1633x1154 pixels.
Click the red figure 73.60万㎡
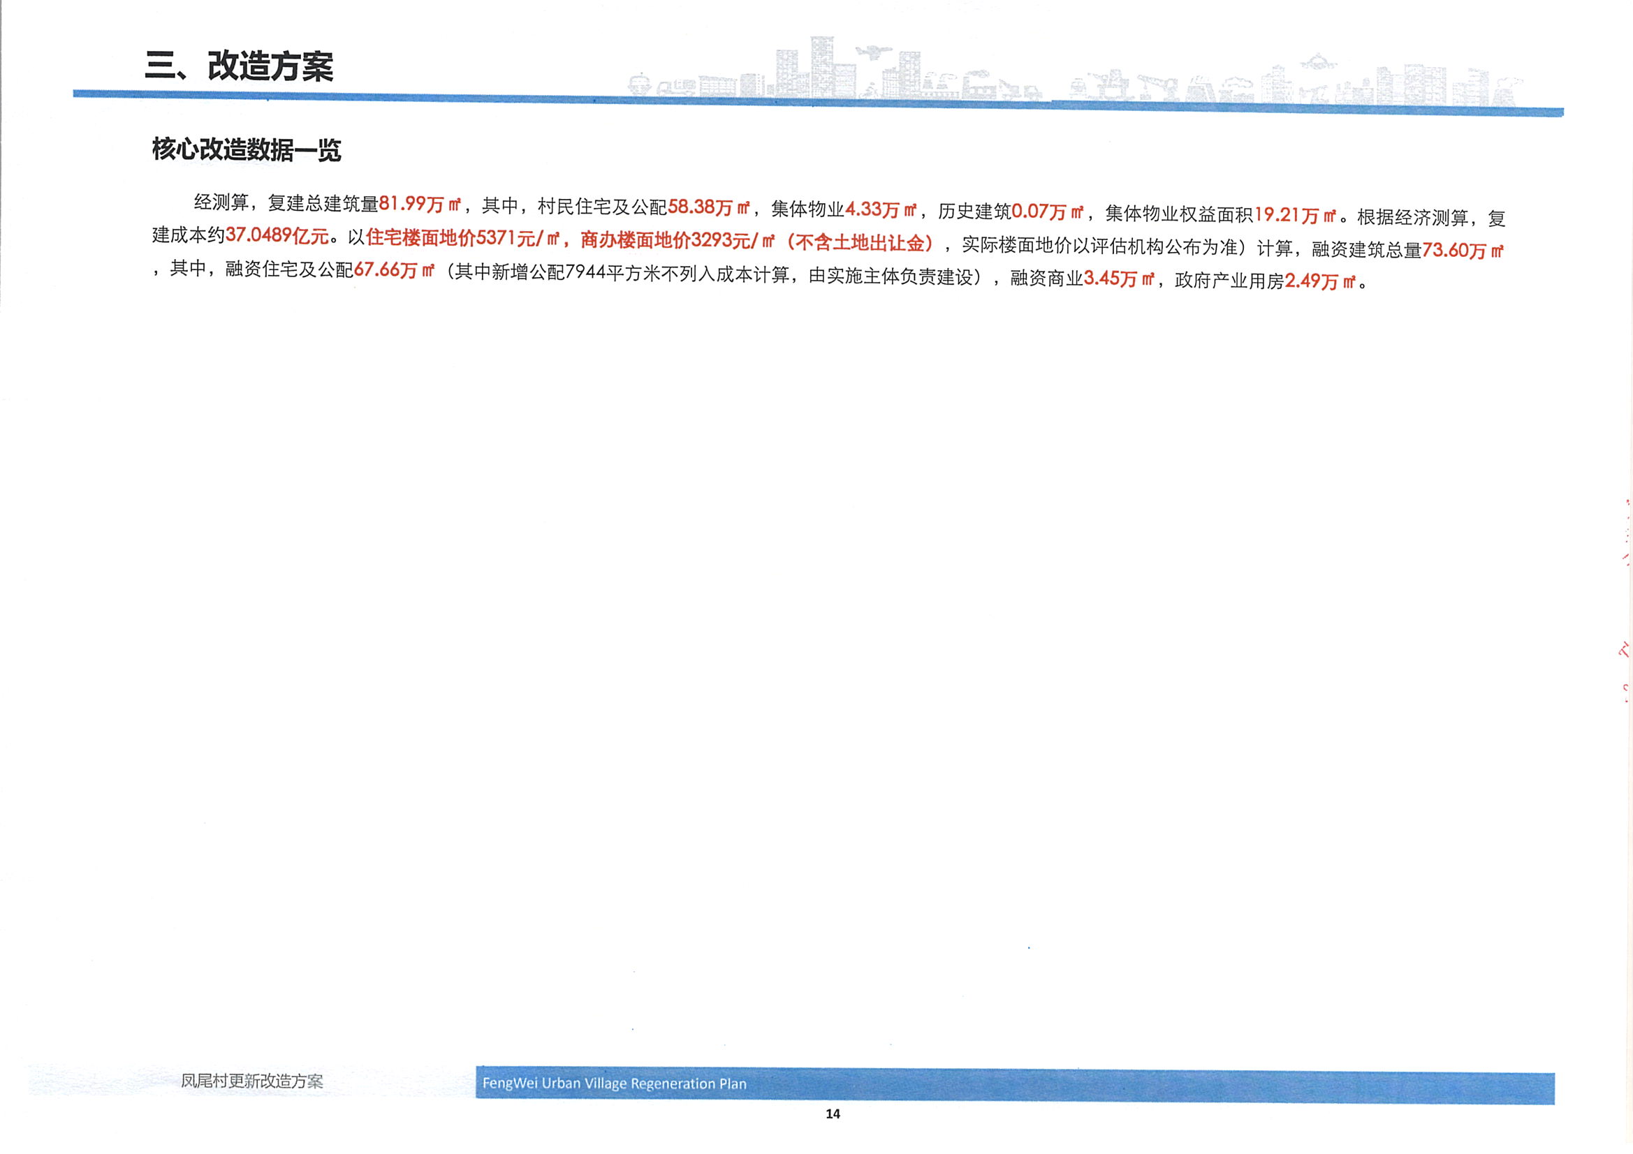[x=1463, y=251]
